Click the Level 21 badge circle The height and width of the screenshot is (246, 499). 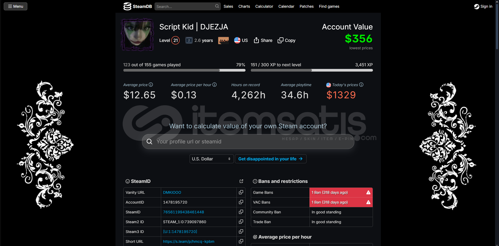[175, 40]
